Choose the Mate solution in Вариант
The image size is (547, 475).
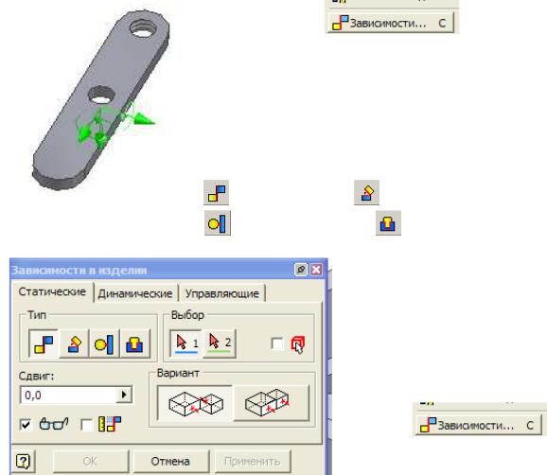point(195,403)
